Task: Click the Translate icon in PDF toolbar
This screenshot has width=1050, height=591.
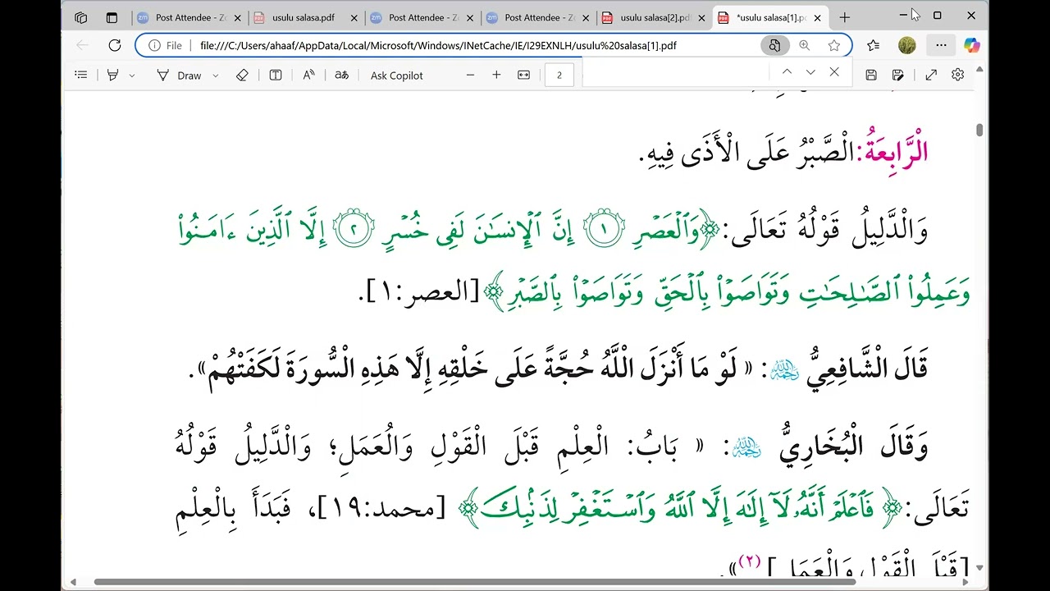Action: pyautogui.click(x=341, y=75)
